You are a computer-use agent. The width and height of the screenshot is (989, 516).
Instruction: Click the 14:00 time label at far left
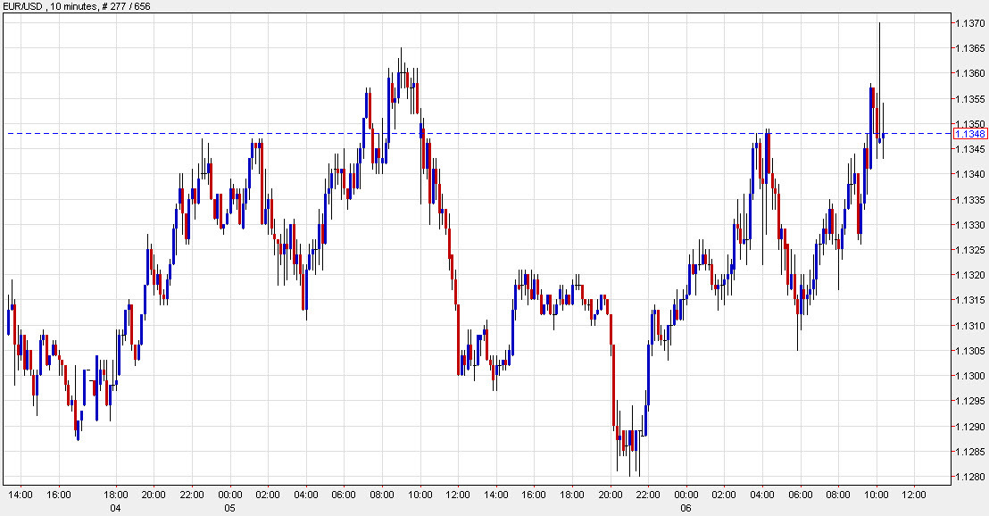click(x=21, y=492)
